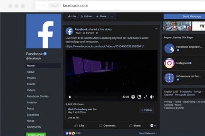Click green Create a Page button
This screenshot has height=136, width=205.
pyautogui.click(x=36, y=134)
